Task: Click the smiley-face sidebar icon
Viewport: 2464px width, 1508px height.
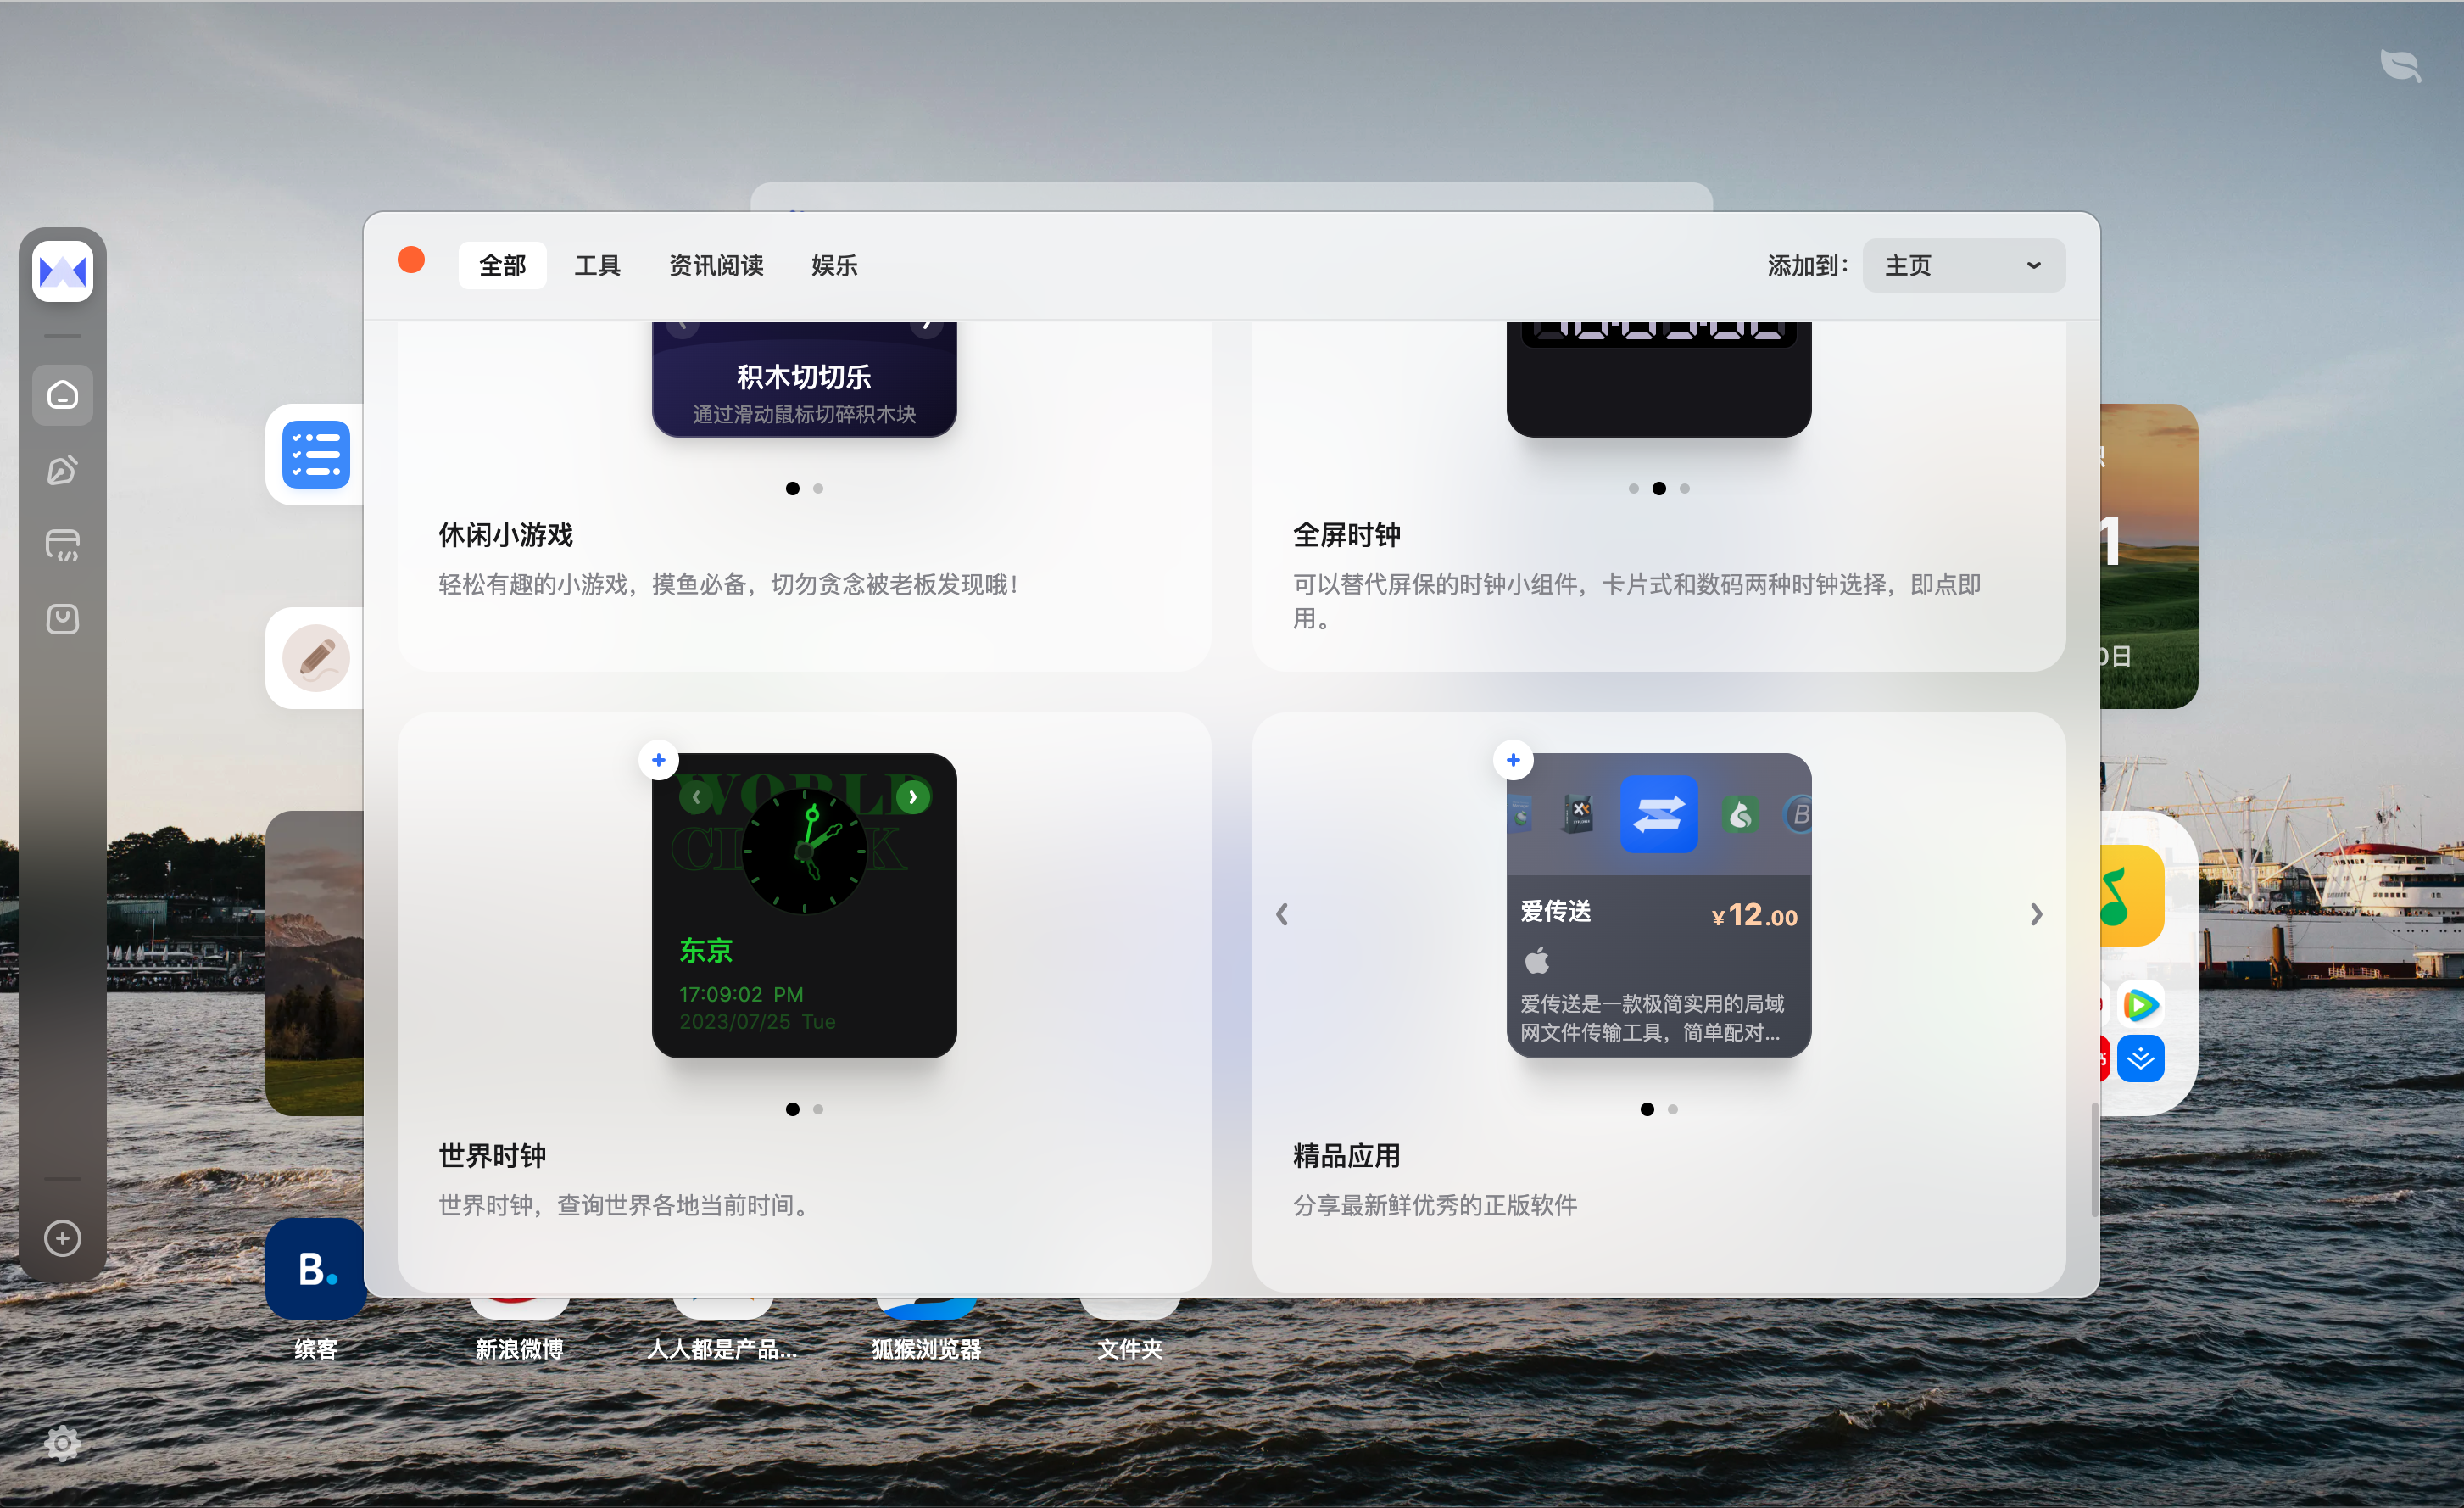Action: (x=62, y=619)
